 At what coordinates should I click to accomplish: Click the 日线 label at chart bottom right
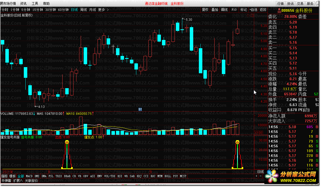tap(261, 172)
